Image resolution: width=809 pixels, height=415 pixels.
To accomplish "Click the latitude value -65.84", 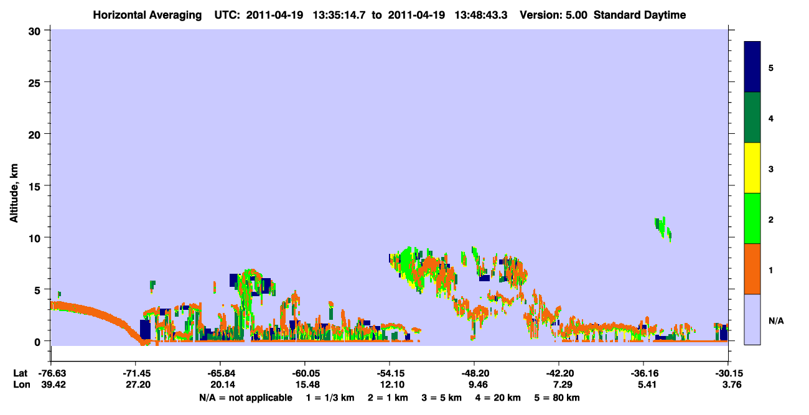I will click(x=220, y=373).
